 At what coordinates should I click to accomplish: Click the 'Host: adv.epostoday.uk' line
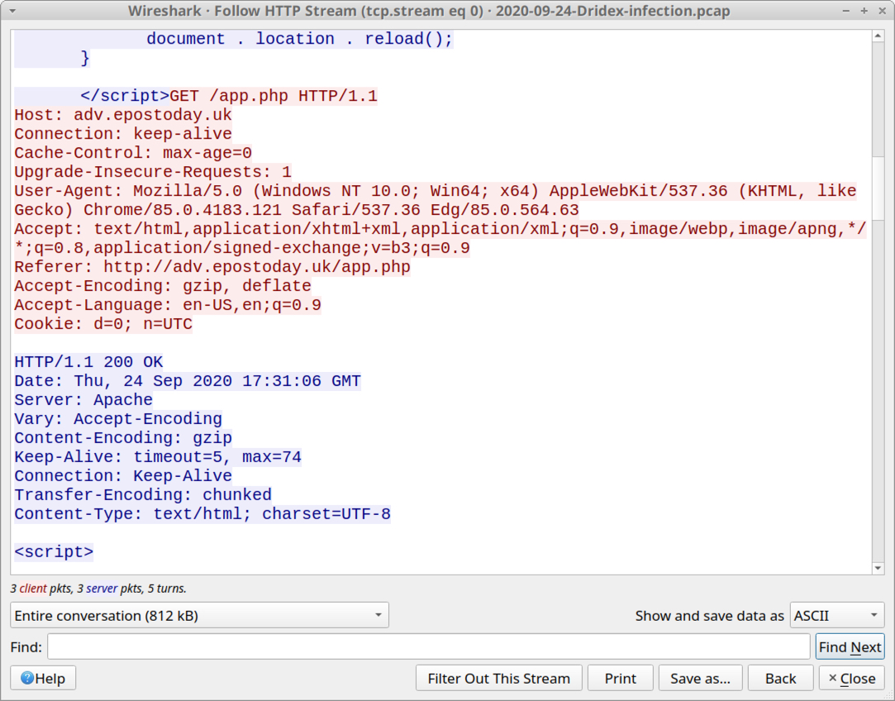click(x=122, y=115)
